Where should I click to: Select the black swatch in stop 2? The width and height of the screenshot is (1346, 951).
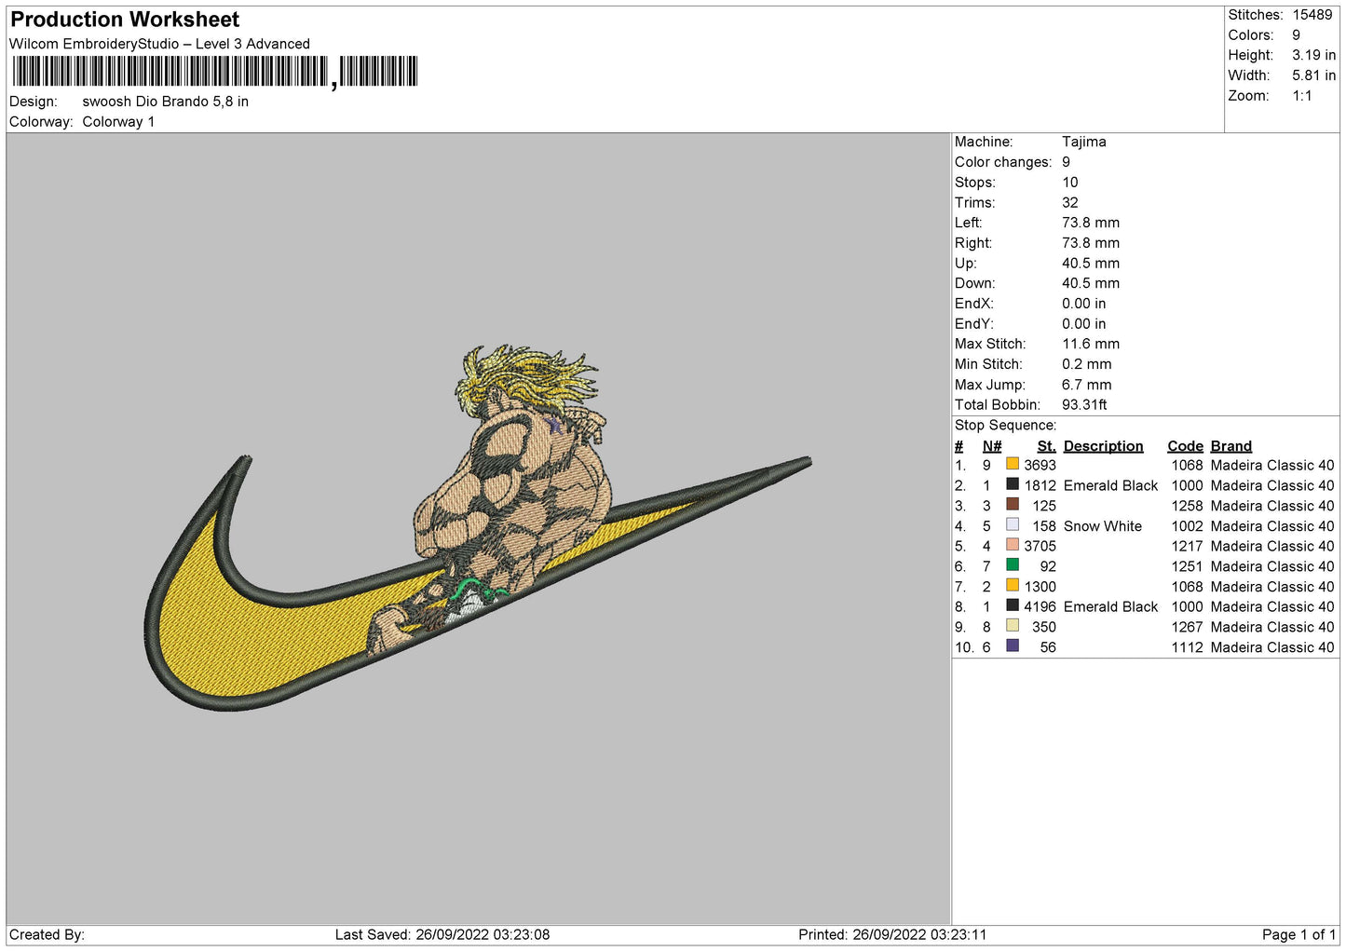pyautogui.click(x=1012, y=484)
